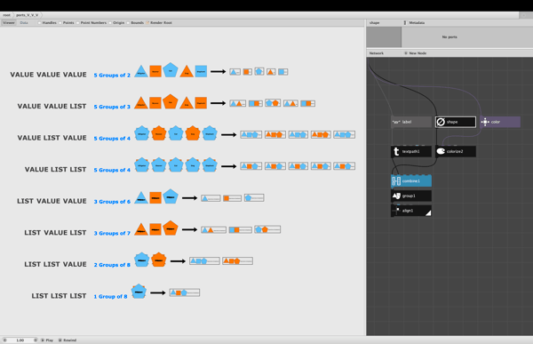Viewport: 533px width, 344px height.
Task: Go to root in the breadcrumb
Action: 6,15
